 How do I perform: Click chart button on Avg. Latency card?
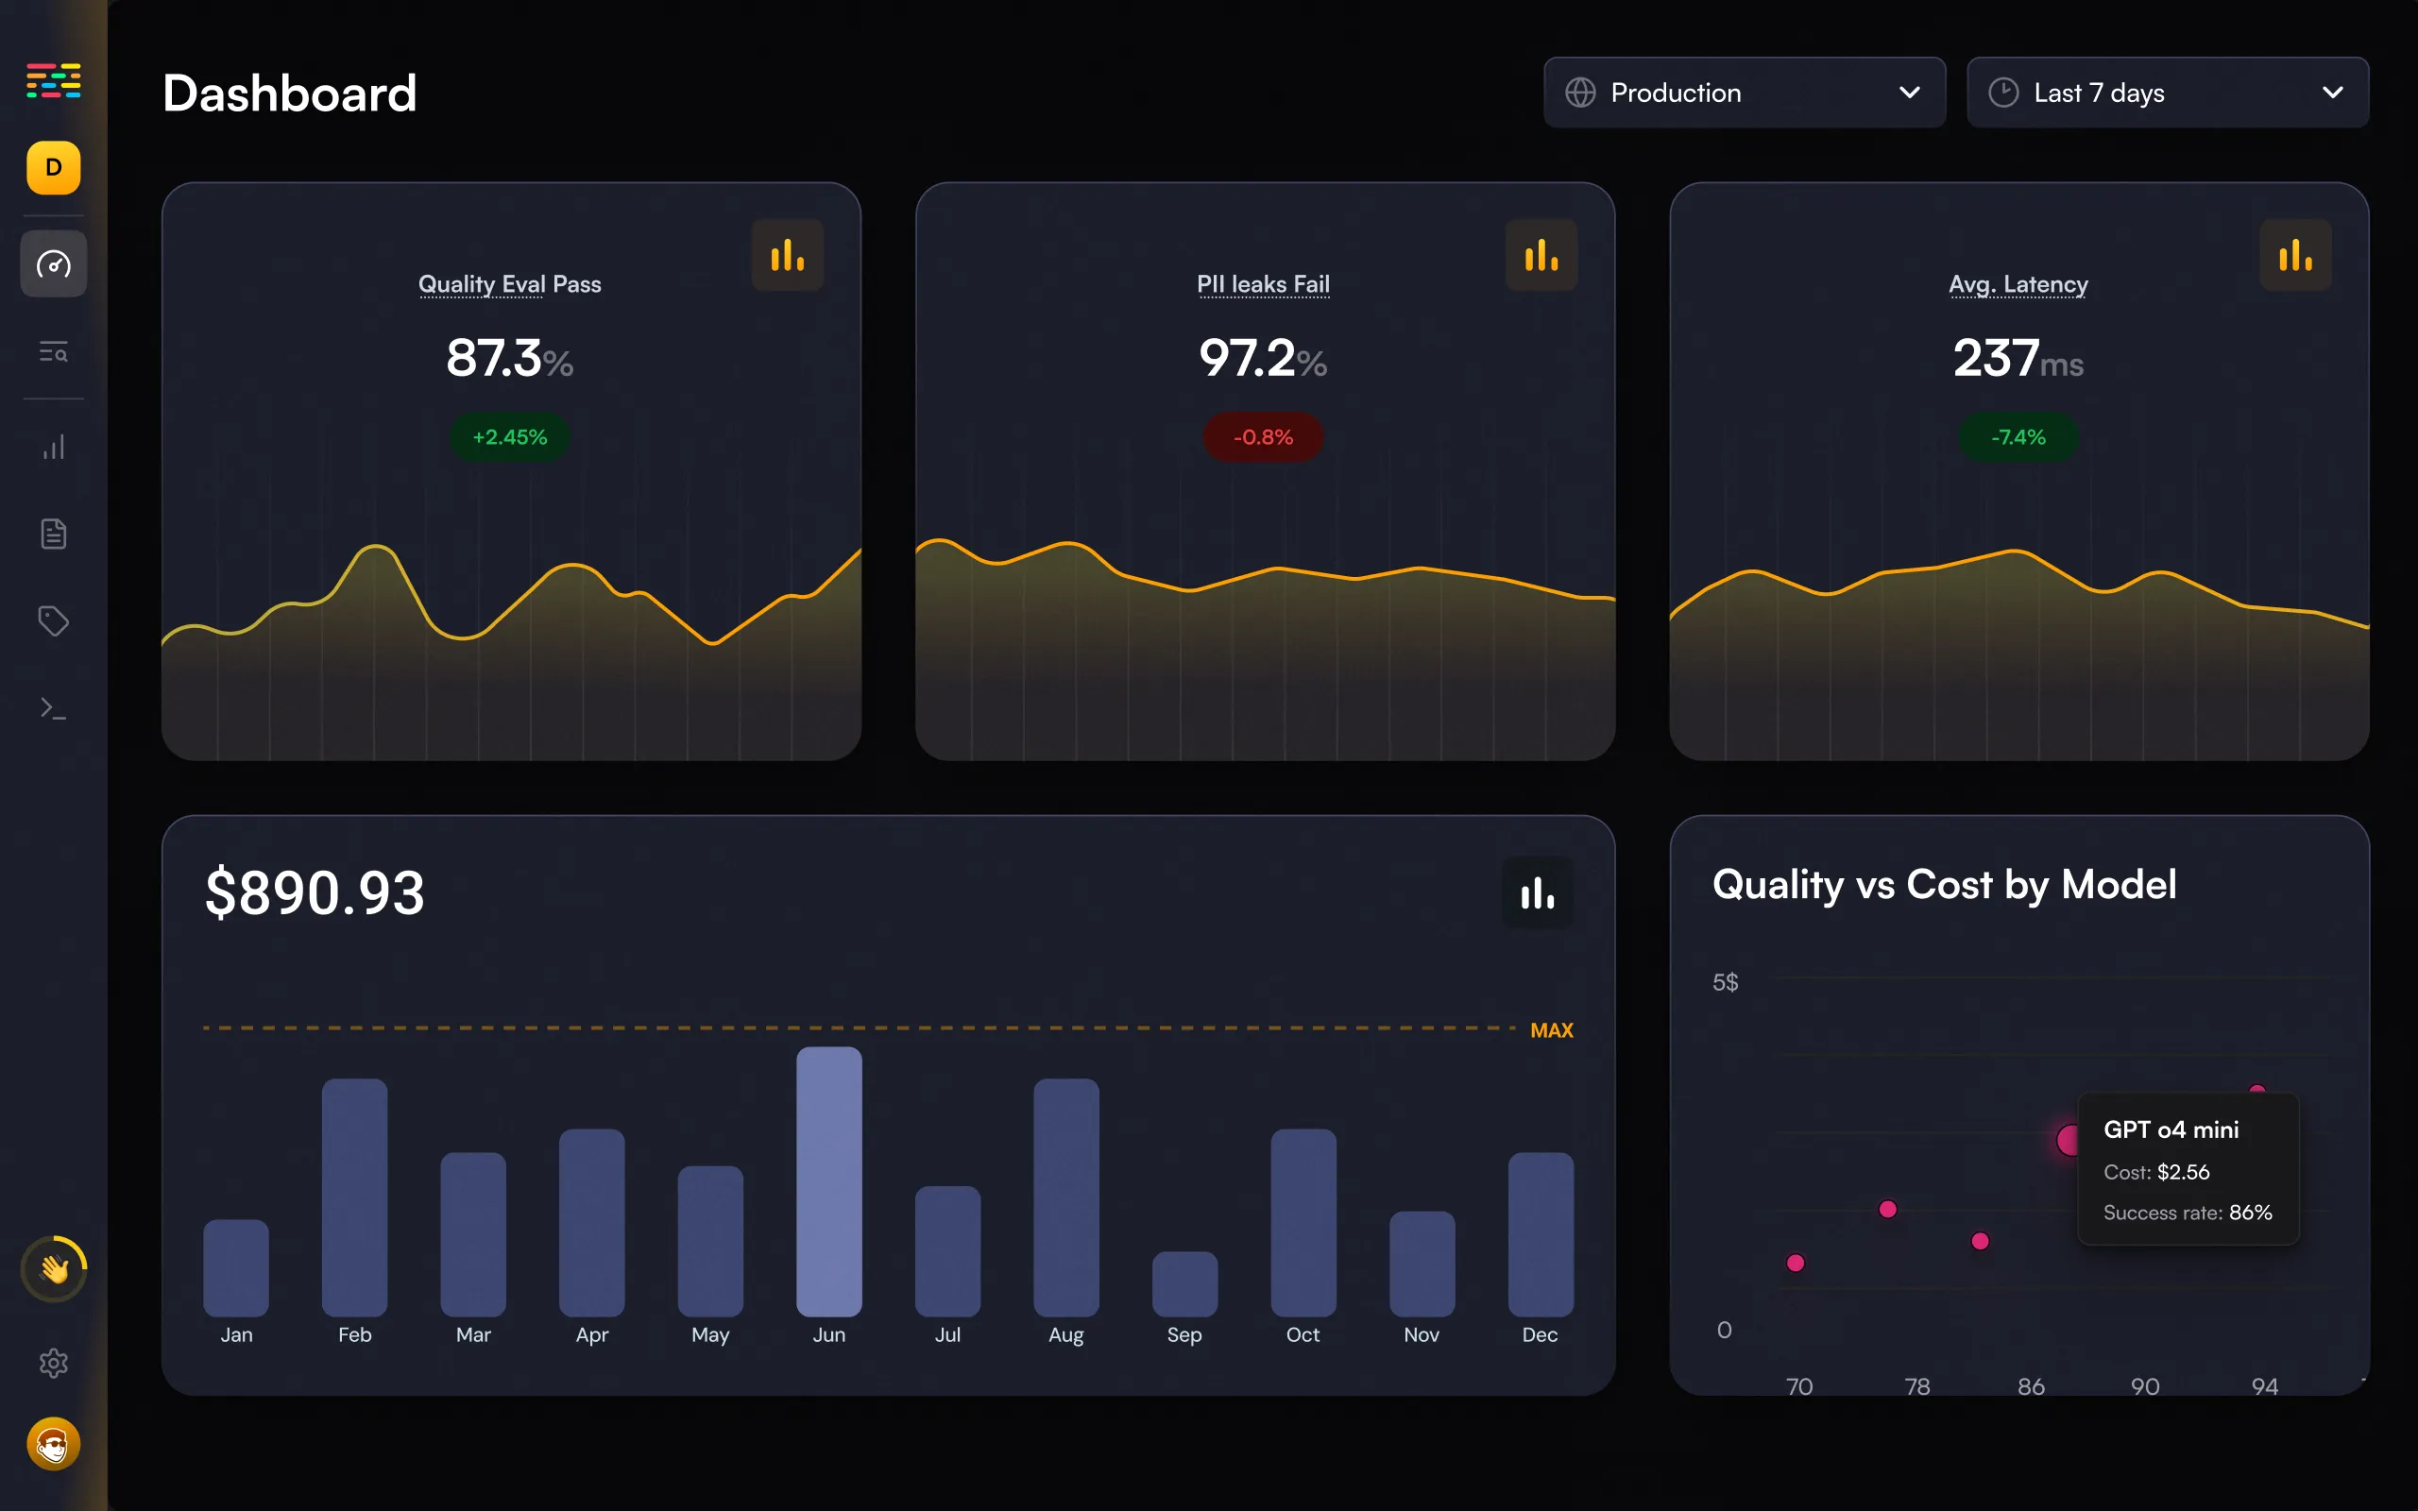(2296, 256)
